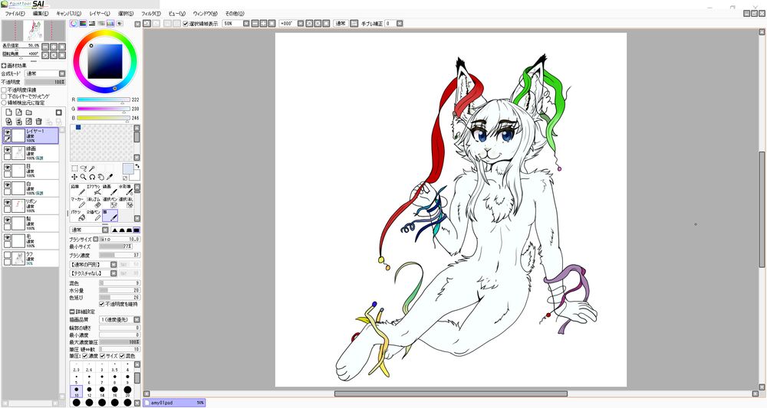Open the ウィンドウ(W) menu

pyautogui.click(x=206, y=14)
